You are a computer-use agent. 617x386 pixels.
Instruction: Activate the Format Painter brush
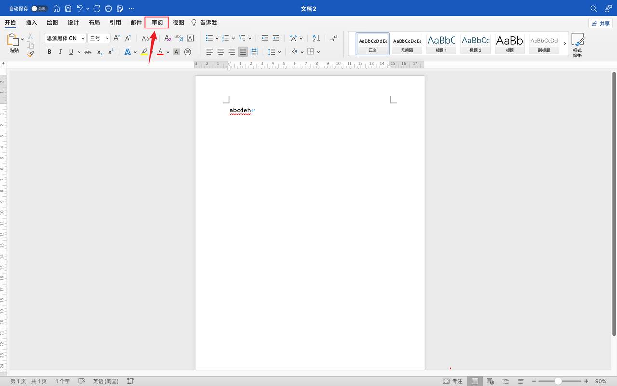tap(30, 54)
